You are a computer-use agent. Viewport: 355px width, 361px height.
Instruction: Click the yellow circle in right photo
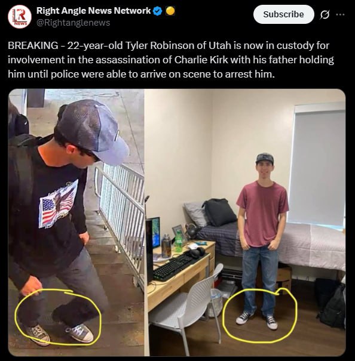point(260,316)
